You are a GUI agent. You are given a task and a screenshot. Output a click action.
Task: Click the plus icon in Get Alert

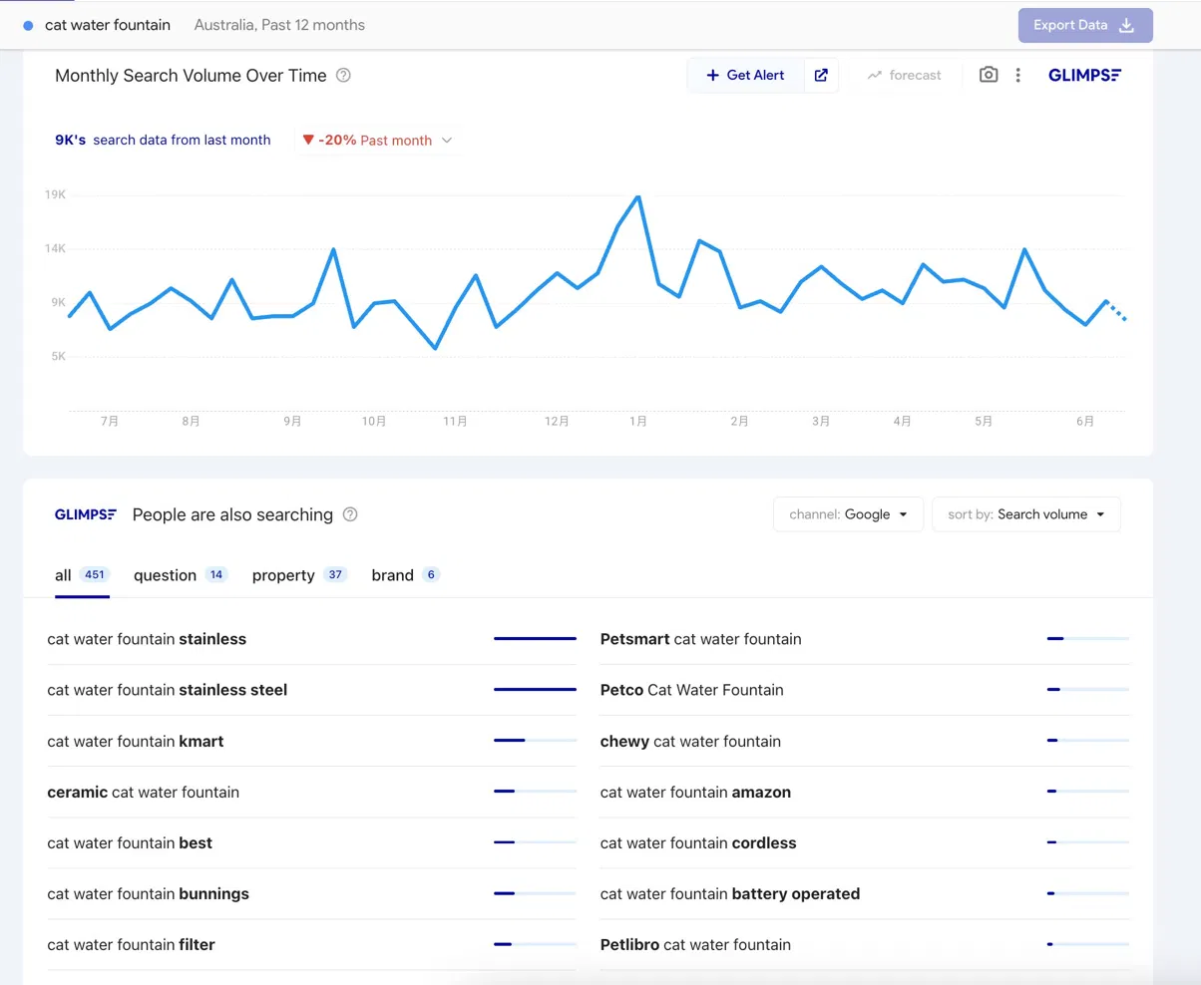(712, 75)
